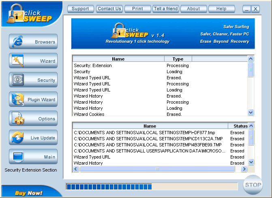Open Help
Image resolution: width=272 pixels, height=198 pixels.
tap(221, 9)
